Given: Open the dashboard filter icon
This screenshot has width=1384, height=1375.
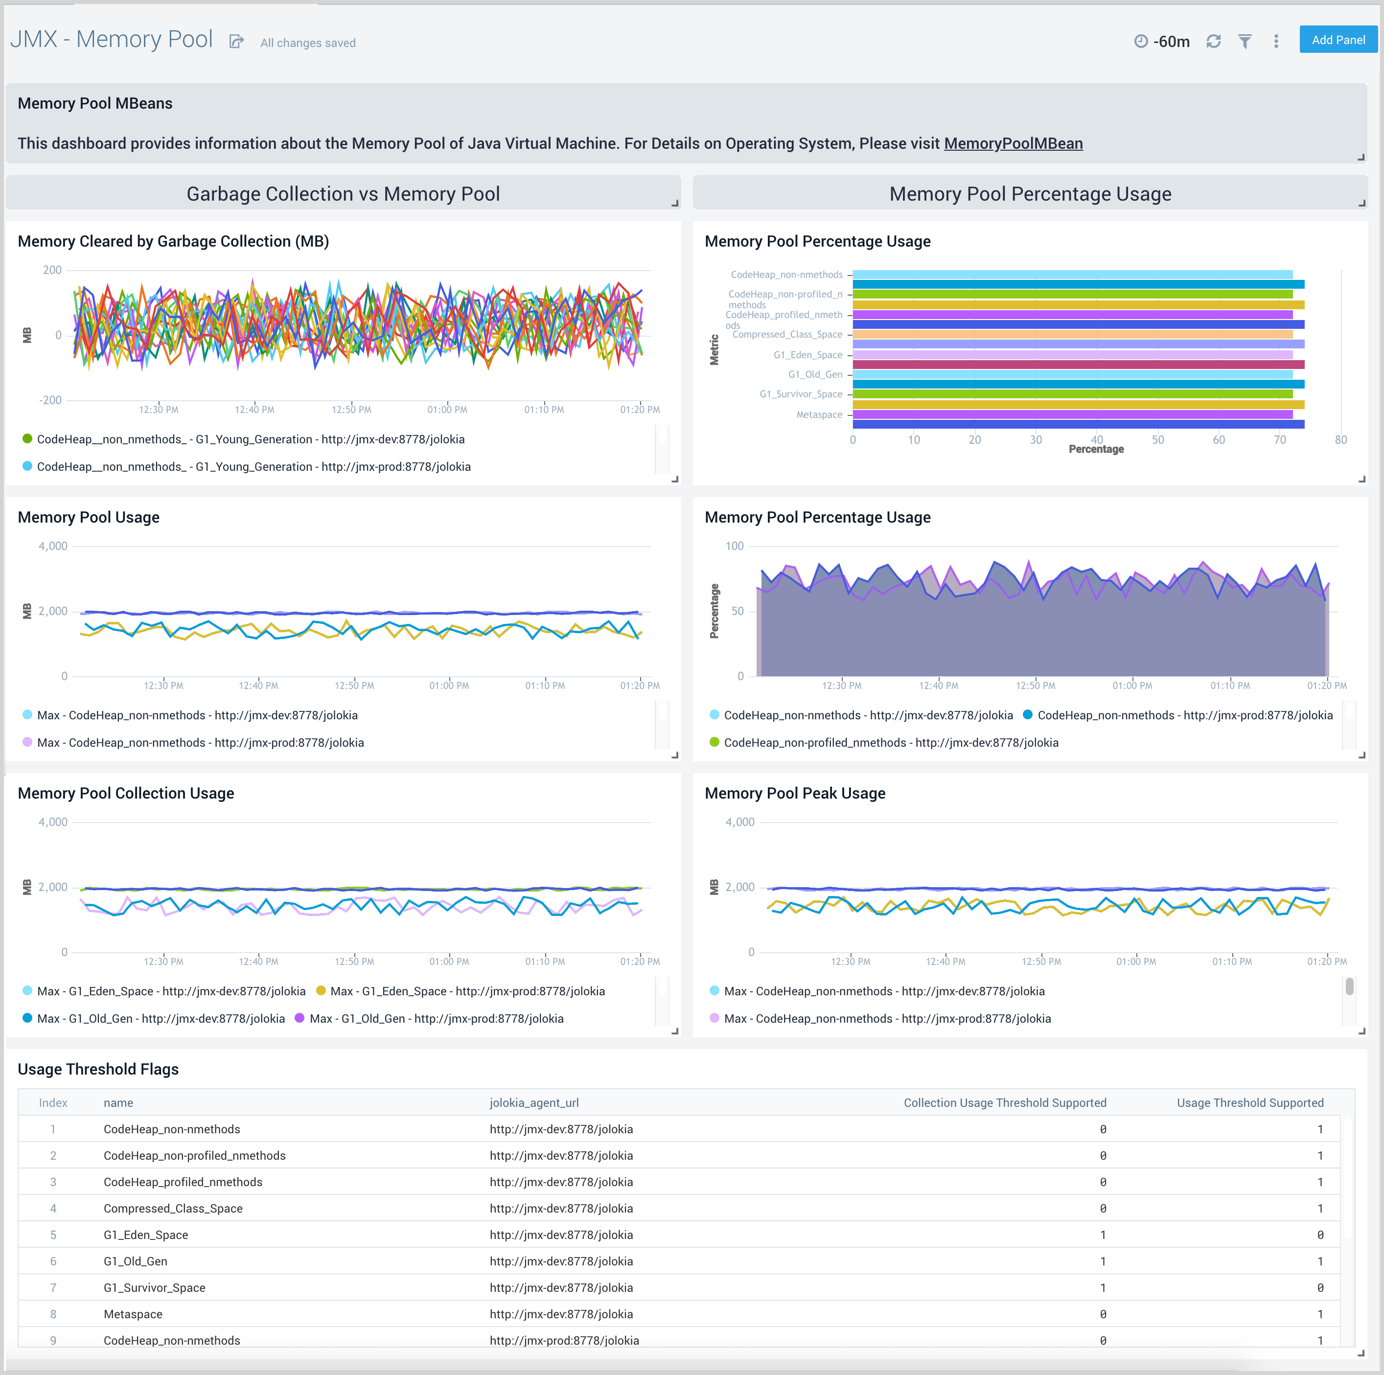Looking at the screenshot, I should pyautogui.click(x=1246, y=41).
